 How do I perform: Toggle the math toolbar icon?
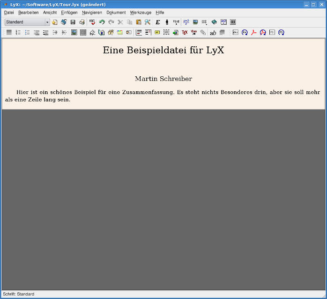(223, 22)
